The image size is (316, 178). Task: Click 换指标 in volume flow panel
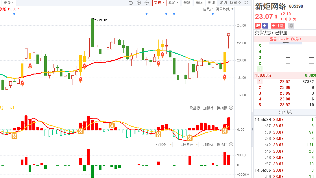click(x=222, y=145)
